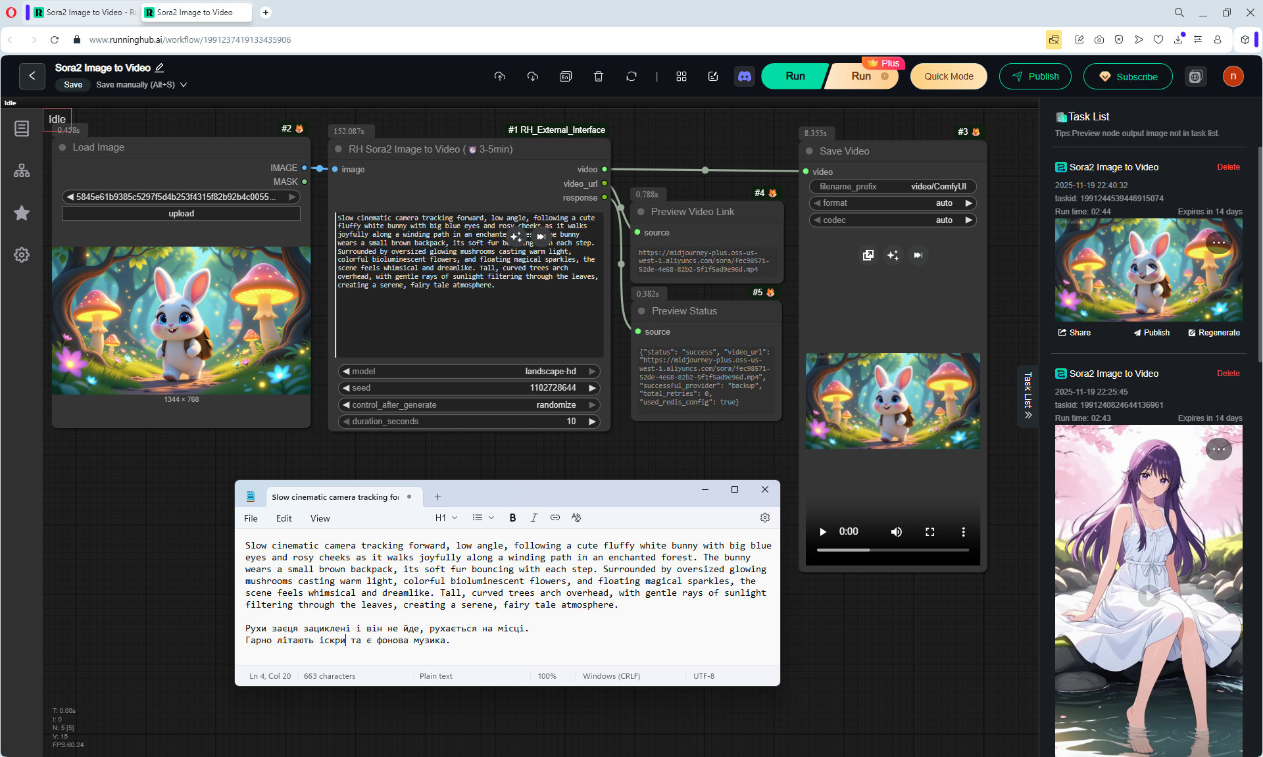Click the video playback progress bar

point(892,550)
